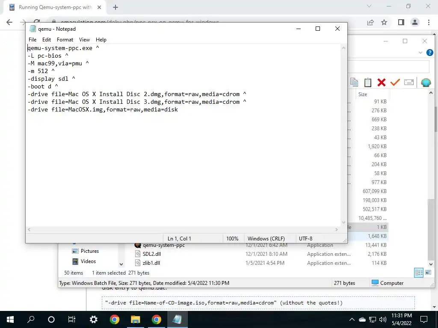438x328 pixels.
Task: Click the Install Disc 2.dmg drive line
Action: point(137,94)
